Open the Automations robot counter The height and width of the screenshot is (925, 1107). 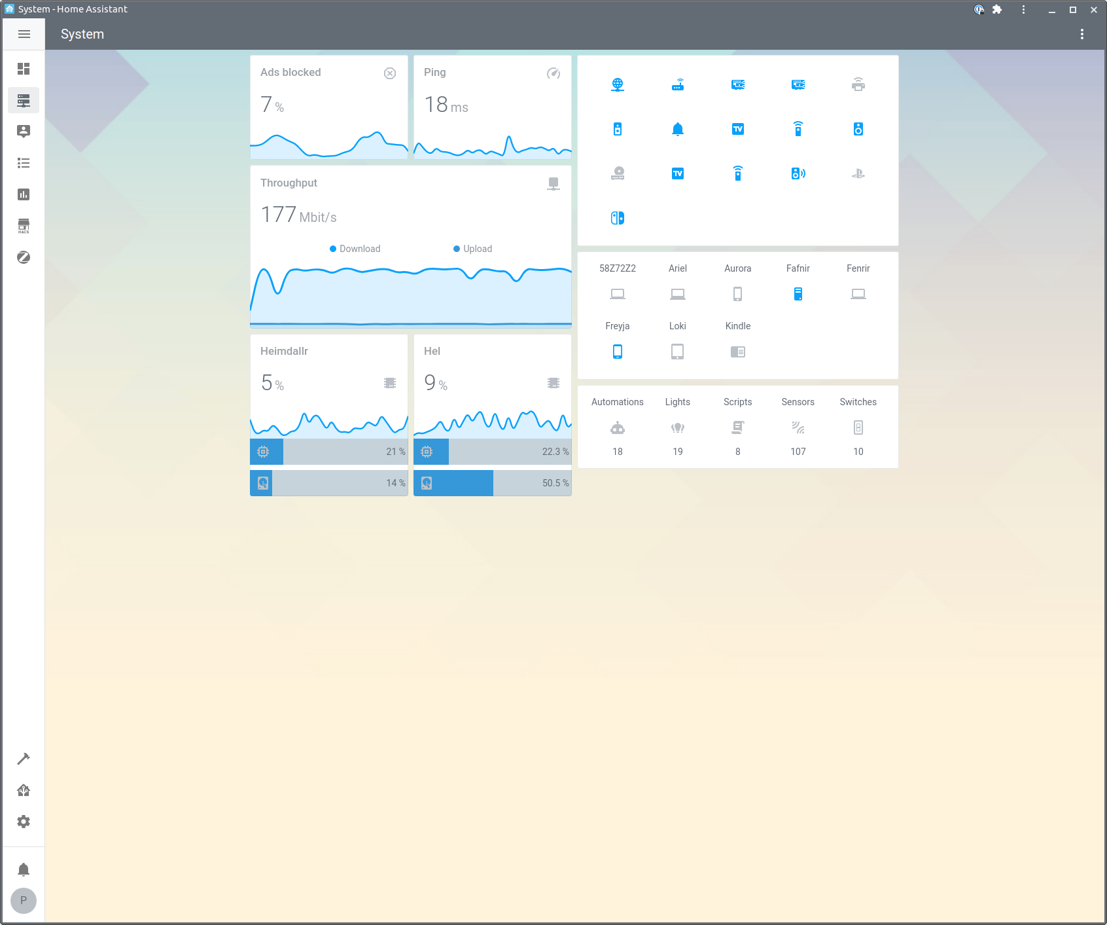click(618, 427)
